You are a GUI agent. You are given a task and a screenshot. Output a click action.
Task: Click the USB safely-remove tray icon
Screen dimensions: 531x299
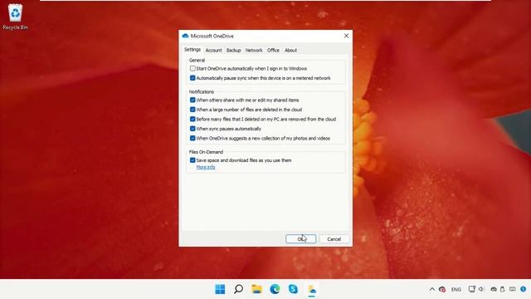point(503,289)
